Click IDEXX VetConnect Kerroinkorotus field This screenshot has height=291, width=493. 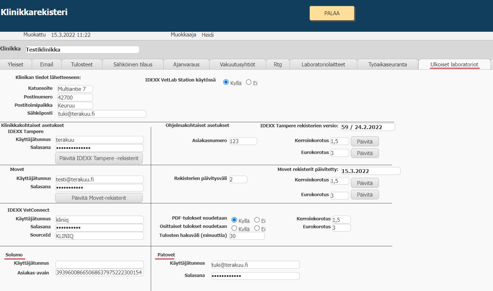341,220
